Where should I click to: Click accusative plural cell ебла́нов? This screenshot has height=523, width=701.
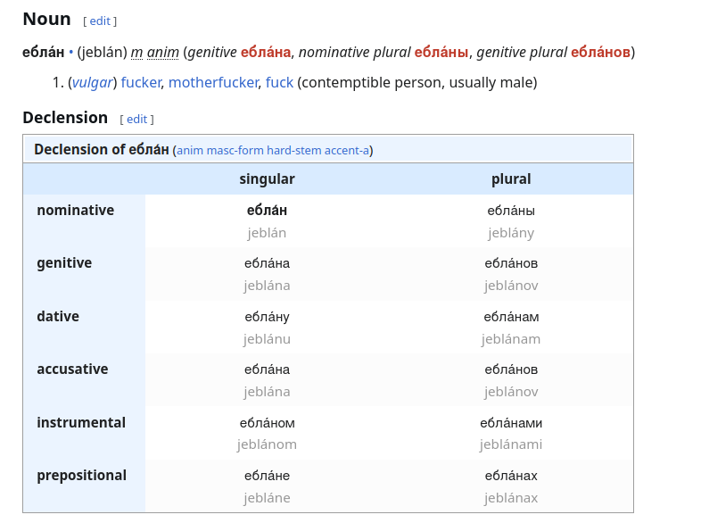pyautogui.click(x=511, y=369)
